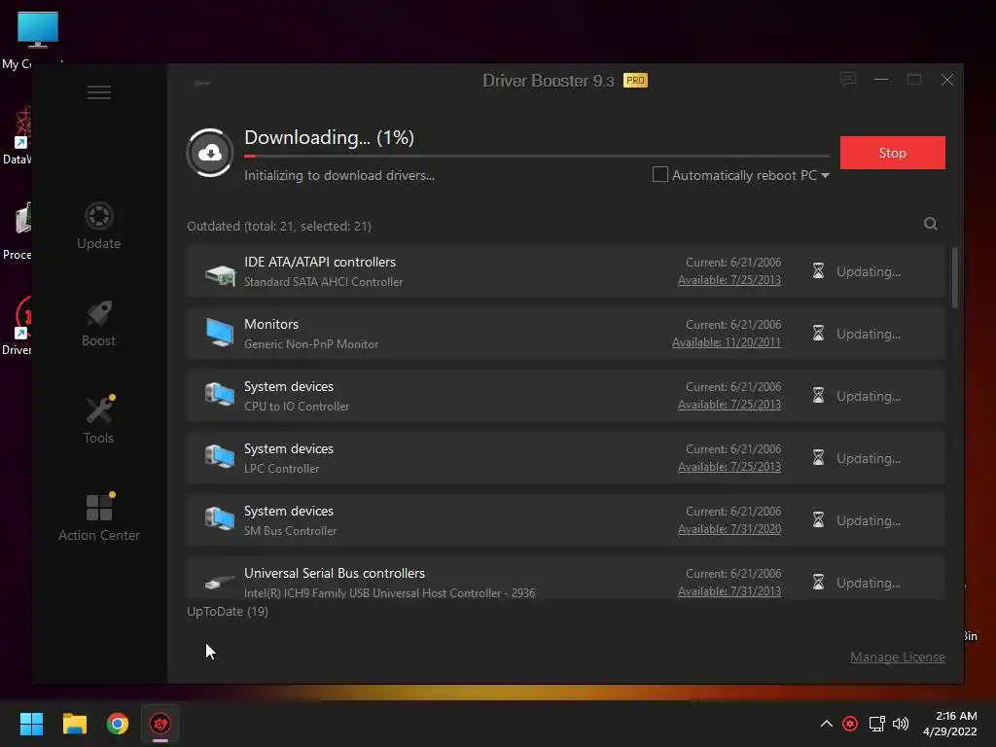This screenshot has width=996, height=747.
Task: Click hourglass icon in IDE ATA/ATAPI row
Action: tap(818, 271)
